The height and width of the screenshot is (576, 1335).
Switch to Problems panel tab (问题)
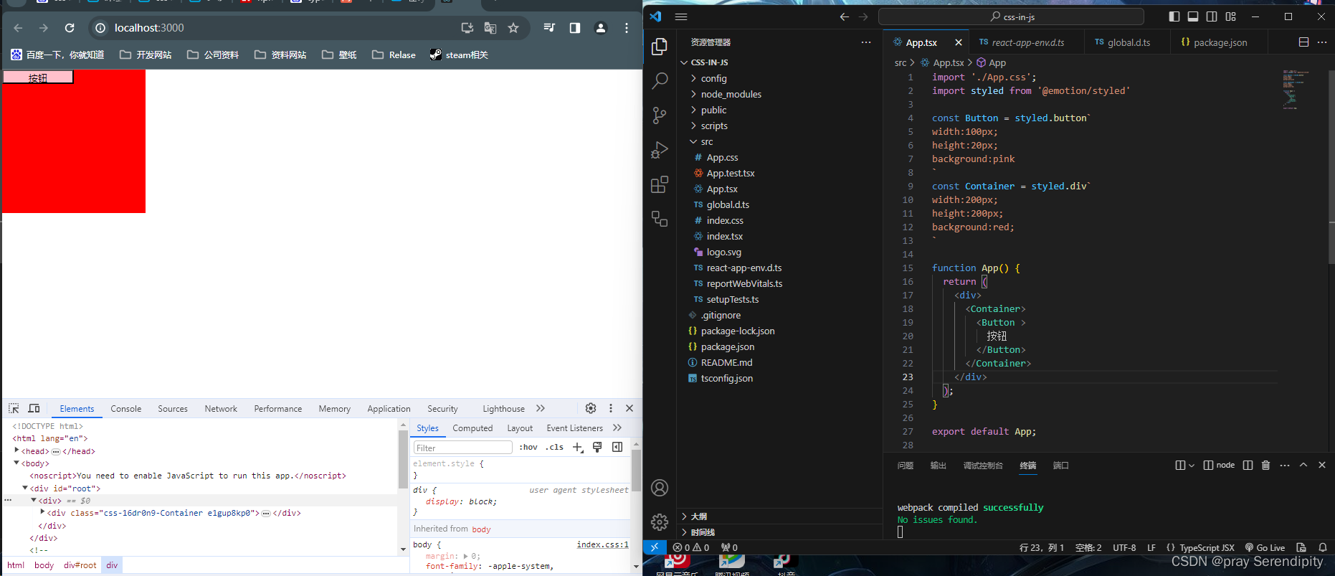906,466
